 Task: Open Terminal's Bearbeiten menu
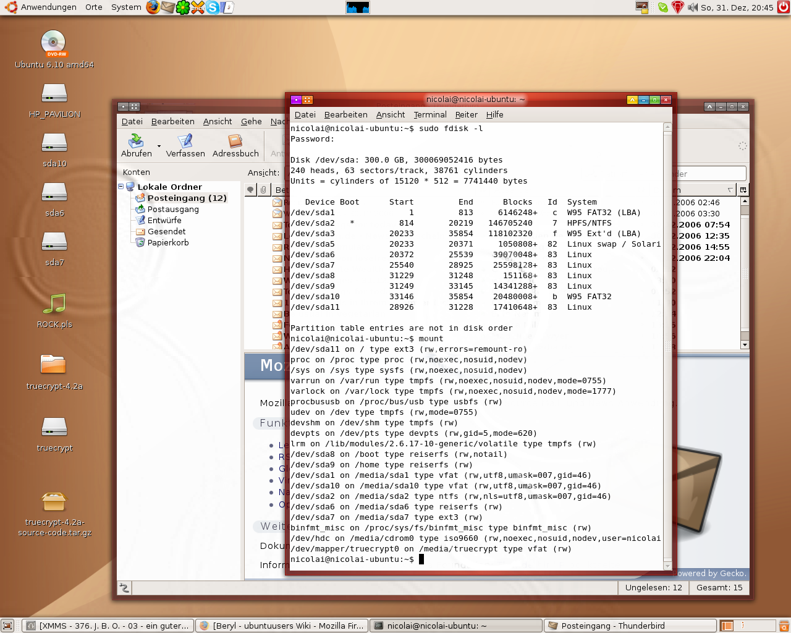click(346, 114)
